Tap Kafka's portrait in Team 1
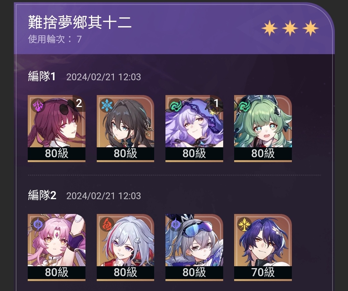348x291 pixels. click(x=56, y=129)
